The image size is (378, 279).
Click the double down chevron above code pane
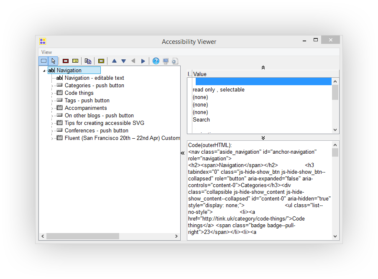pyautogui.click(x=263, y=138)
